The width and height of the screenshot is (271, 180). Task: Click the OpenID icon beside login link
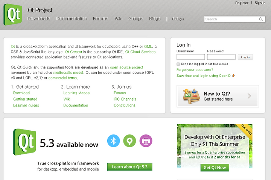pos(233,76)
